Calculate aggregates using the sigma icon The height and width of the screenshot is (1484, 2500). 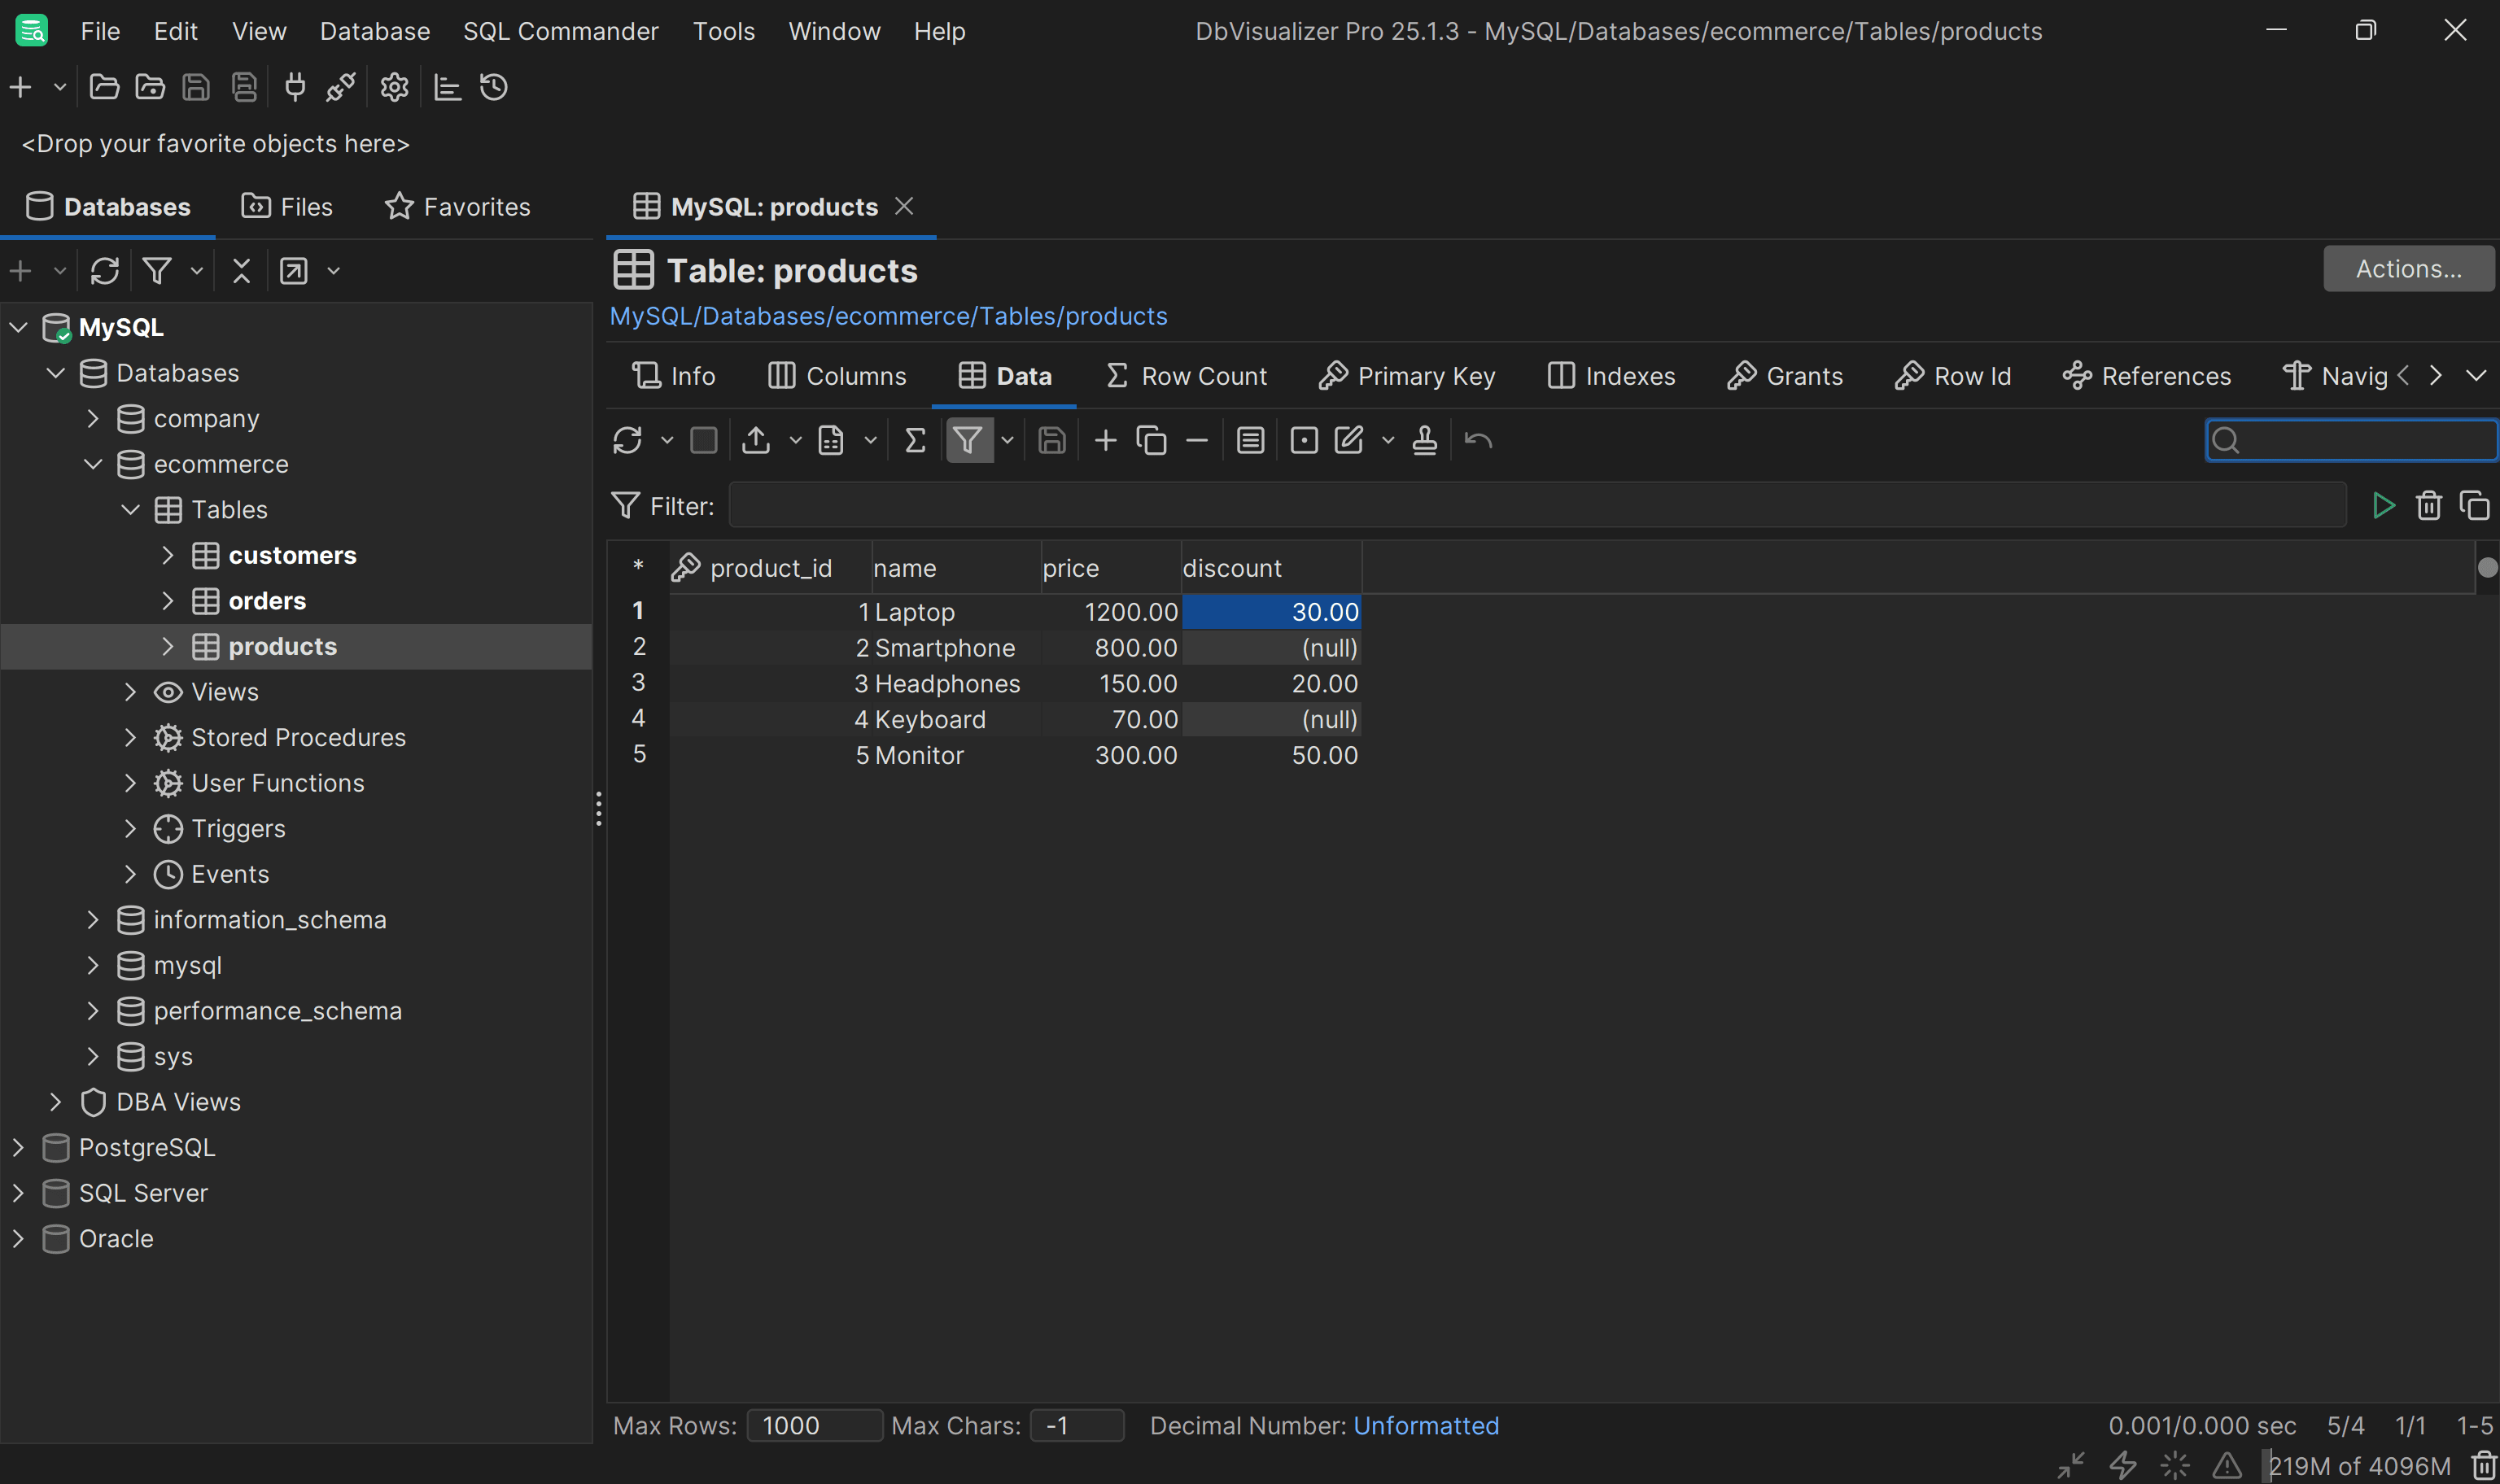coord(914,440)
